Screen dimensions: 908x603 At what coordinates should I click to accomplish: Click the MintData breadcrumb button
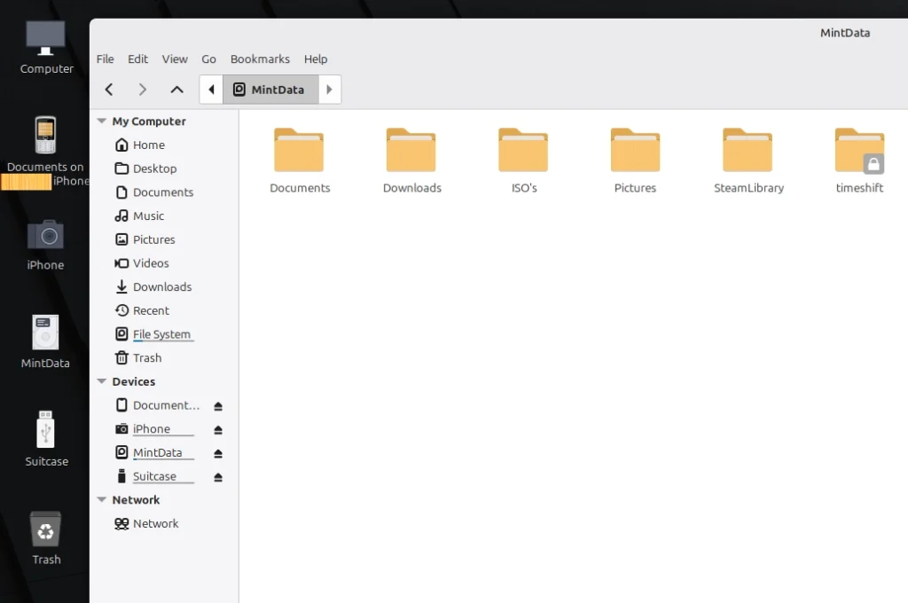point(270,89)
